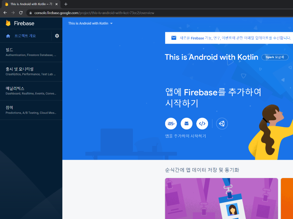Expand the 빌드 section

[x=31, y=52]
